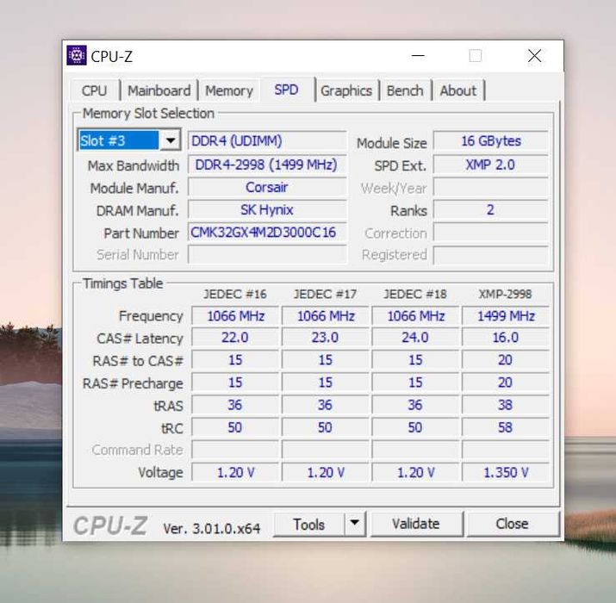Click the Memory Slot Selection group label
The image size is (616, 603).
pyautogui.click(x=148, y=114)
